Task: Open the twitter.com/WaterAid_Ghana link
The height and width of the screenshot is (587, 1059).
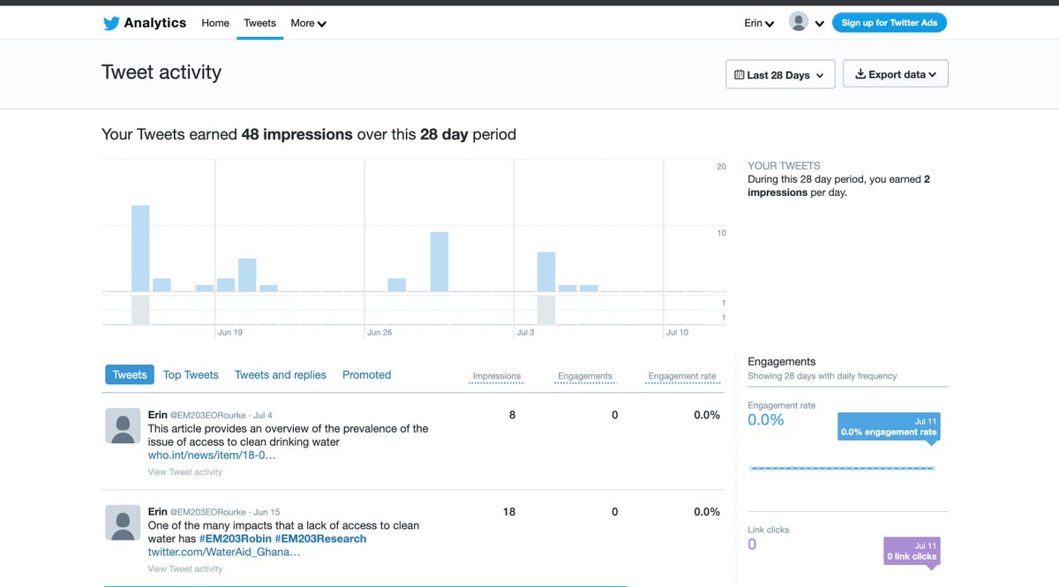Action: [224, 553]
